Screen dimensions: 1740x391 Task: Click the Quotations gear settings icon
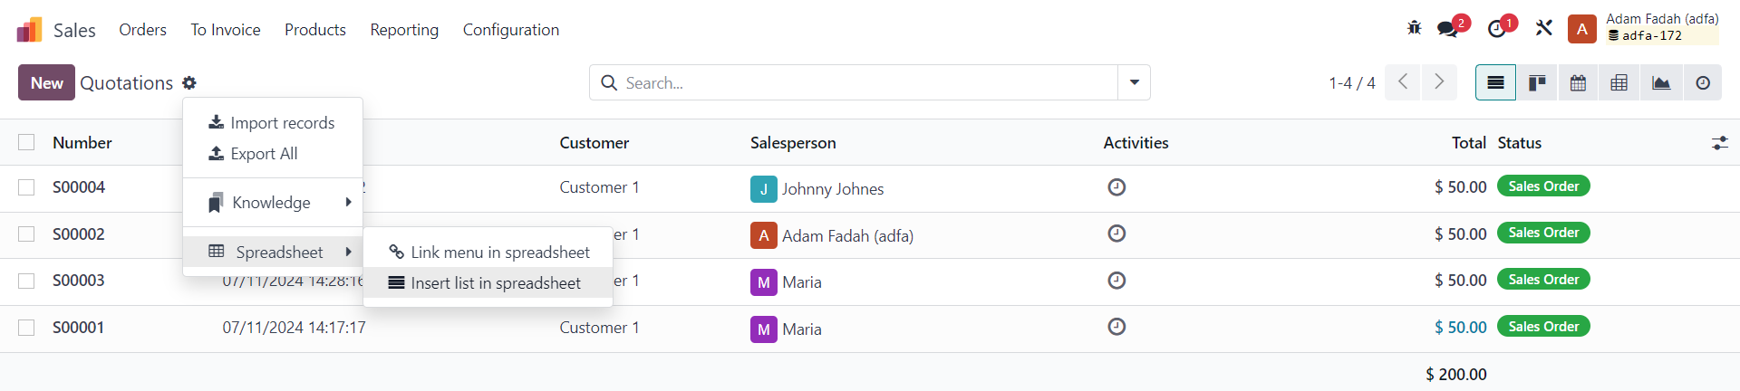(x=188, y=82)
